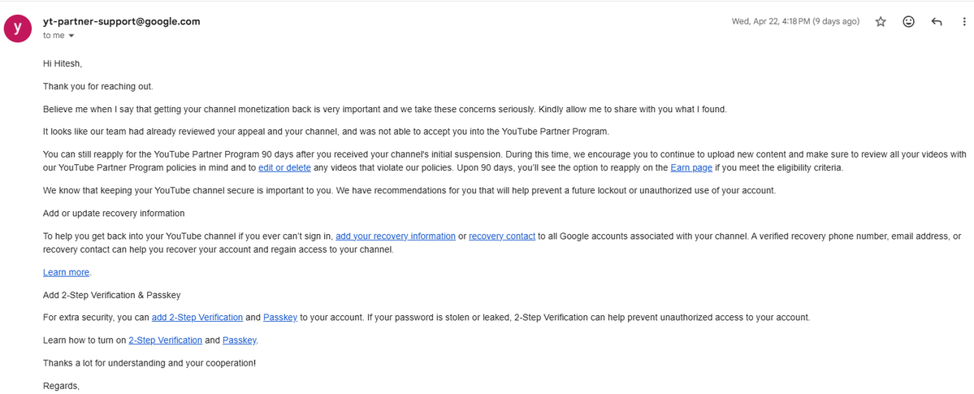The width and height of the screenshot is (974, 394).
Task: Click the sender's avatar with letter y
Action: pos(18,28)
